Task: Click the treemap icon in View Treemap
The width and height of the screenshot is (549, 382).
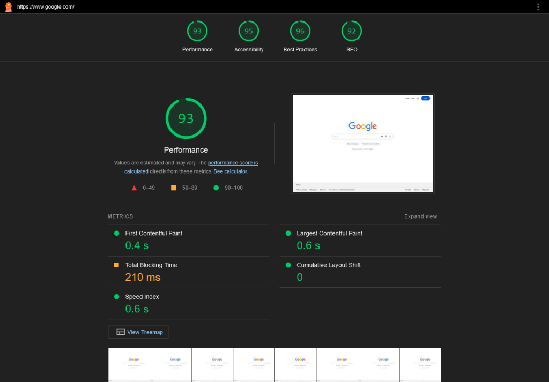Action: tap(121, 332)
